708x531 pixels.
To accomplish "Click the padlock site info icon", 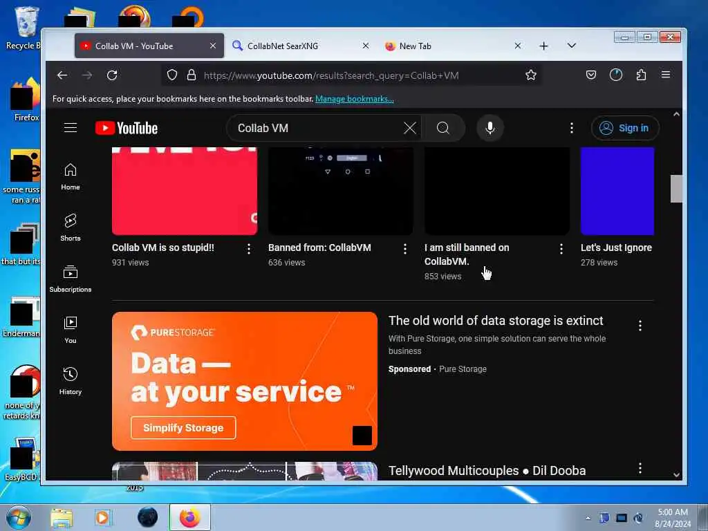I will click(x=192, y=75).
